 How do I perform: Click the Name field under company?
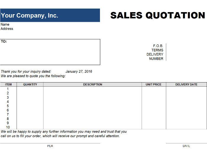point(5,25)
